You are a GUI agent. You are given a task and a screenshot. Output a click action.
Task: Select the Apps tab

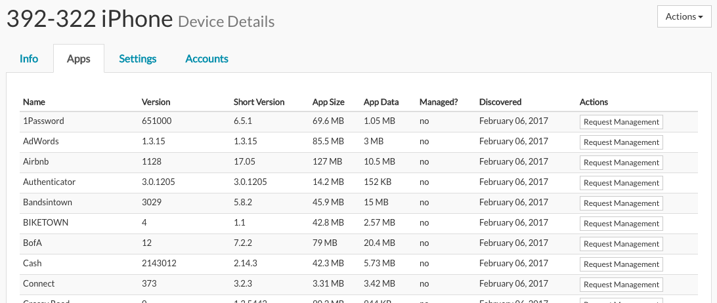tap(79, 59)
